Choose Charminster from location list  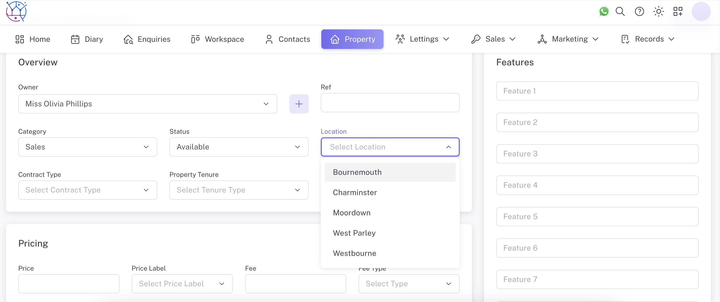[355, 192]
